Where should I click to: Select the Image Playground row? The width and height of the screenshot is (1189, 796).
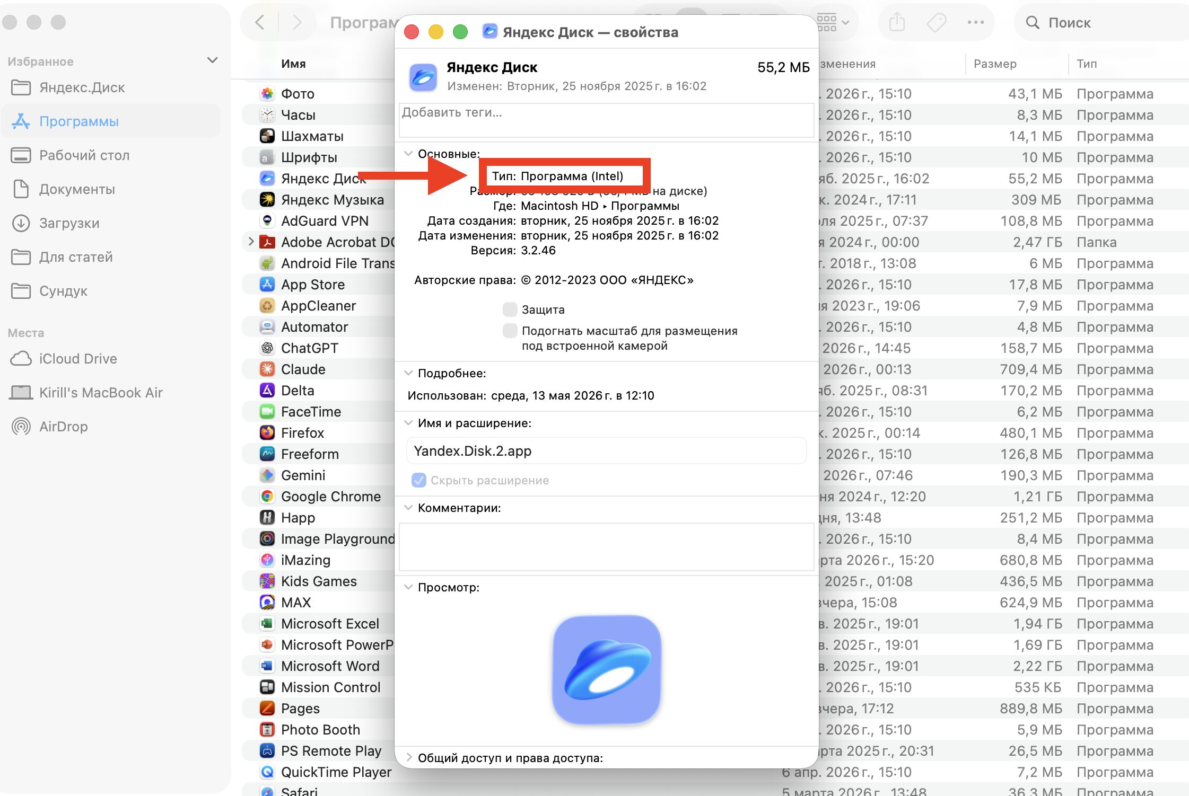click(318, 539)
